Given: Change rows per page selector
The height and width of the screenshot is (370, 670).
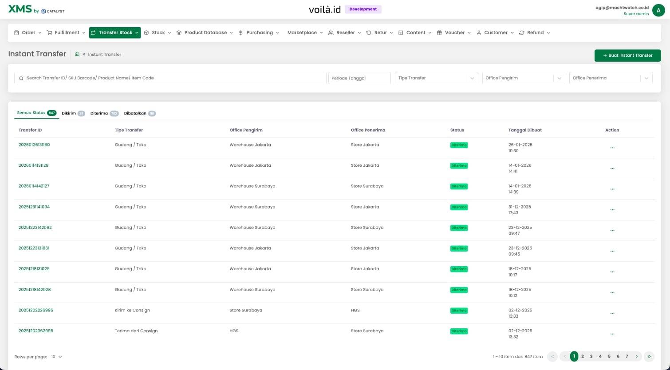Looking at the screenshot, I should [x=56, y=357].
